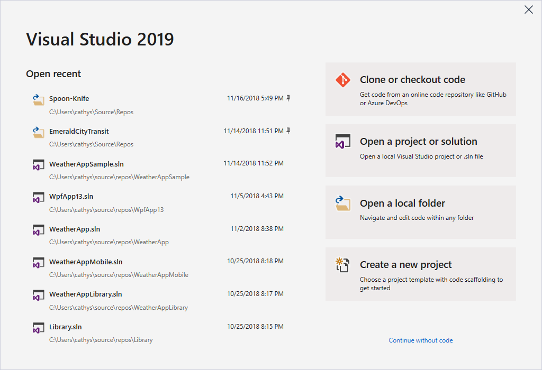
Task: Close the Visual Studio start window
Action: (x=528, y=10)
